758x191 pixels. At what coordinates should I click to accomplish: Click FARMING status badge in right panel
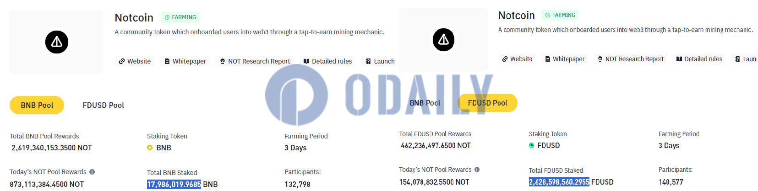[560, 15]
